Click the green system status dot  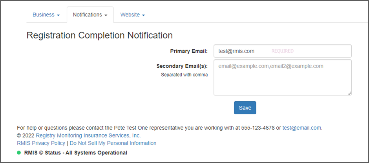(19, 153)
